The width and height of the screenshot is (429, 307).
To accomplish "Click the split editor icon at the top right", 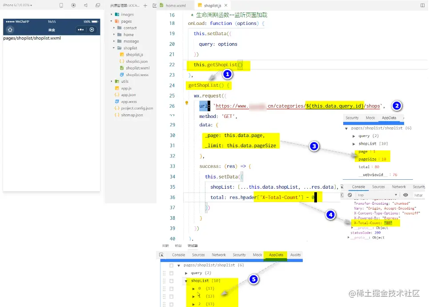I will coord(422,5).
